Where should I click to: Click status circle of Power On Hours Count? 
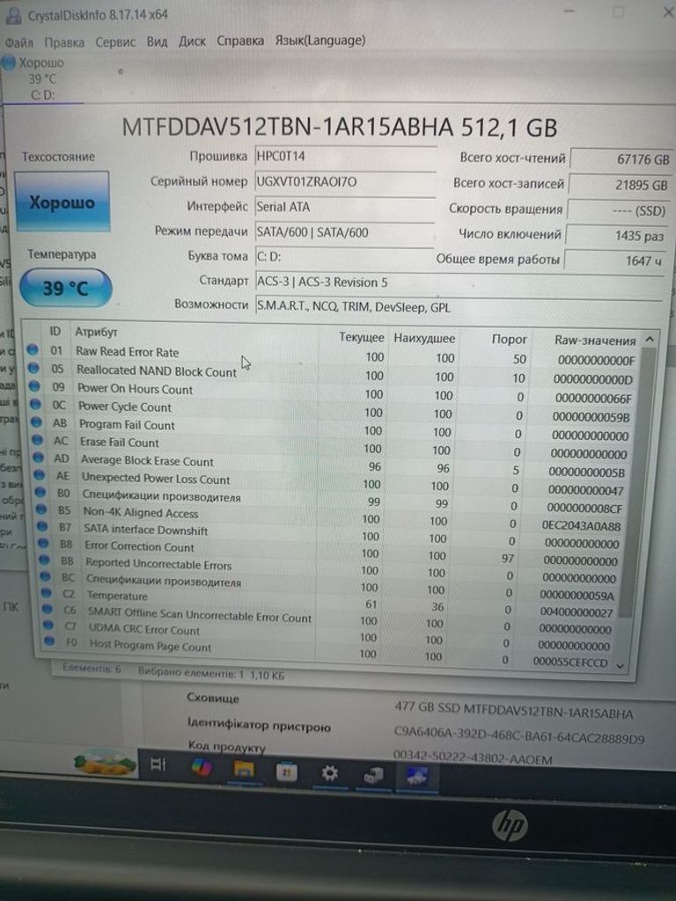click(x=34, y=386)
